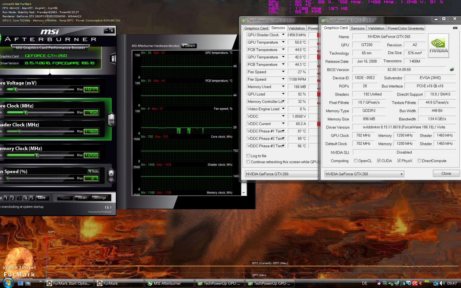Open the GPU Shader Clock sensor dropdown
461x288 pixels.
point(283,35)
